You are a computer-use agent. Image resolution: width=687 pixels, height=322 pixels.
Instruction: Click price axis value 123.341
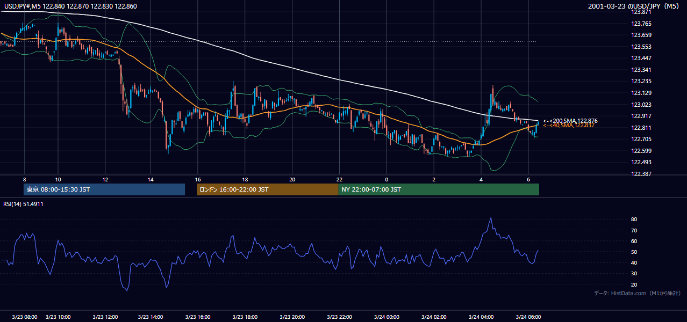(x=641, y=70)
